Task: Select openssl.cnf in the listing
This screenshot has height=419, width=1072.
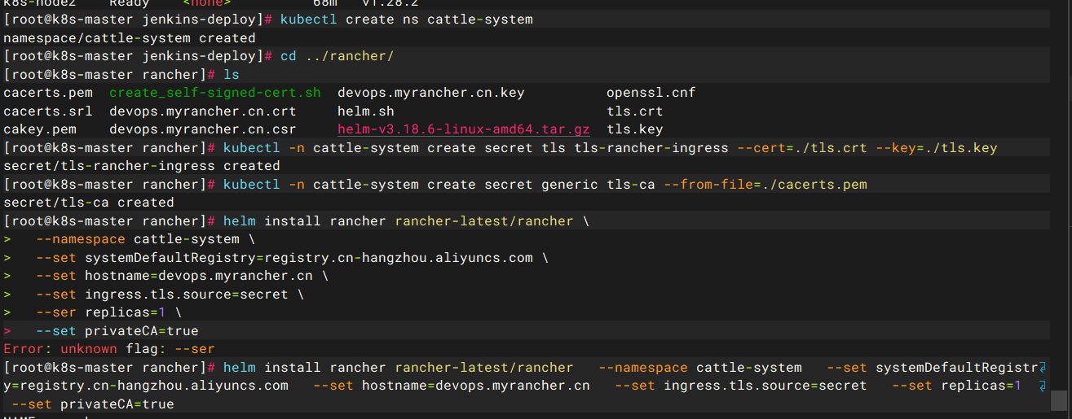Action: pos(651,93)
